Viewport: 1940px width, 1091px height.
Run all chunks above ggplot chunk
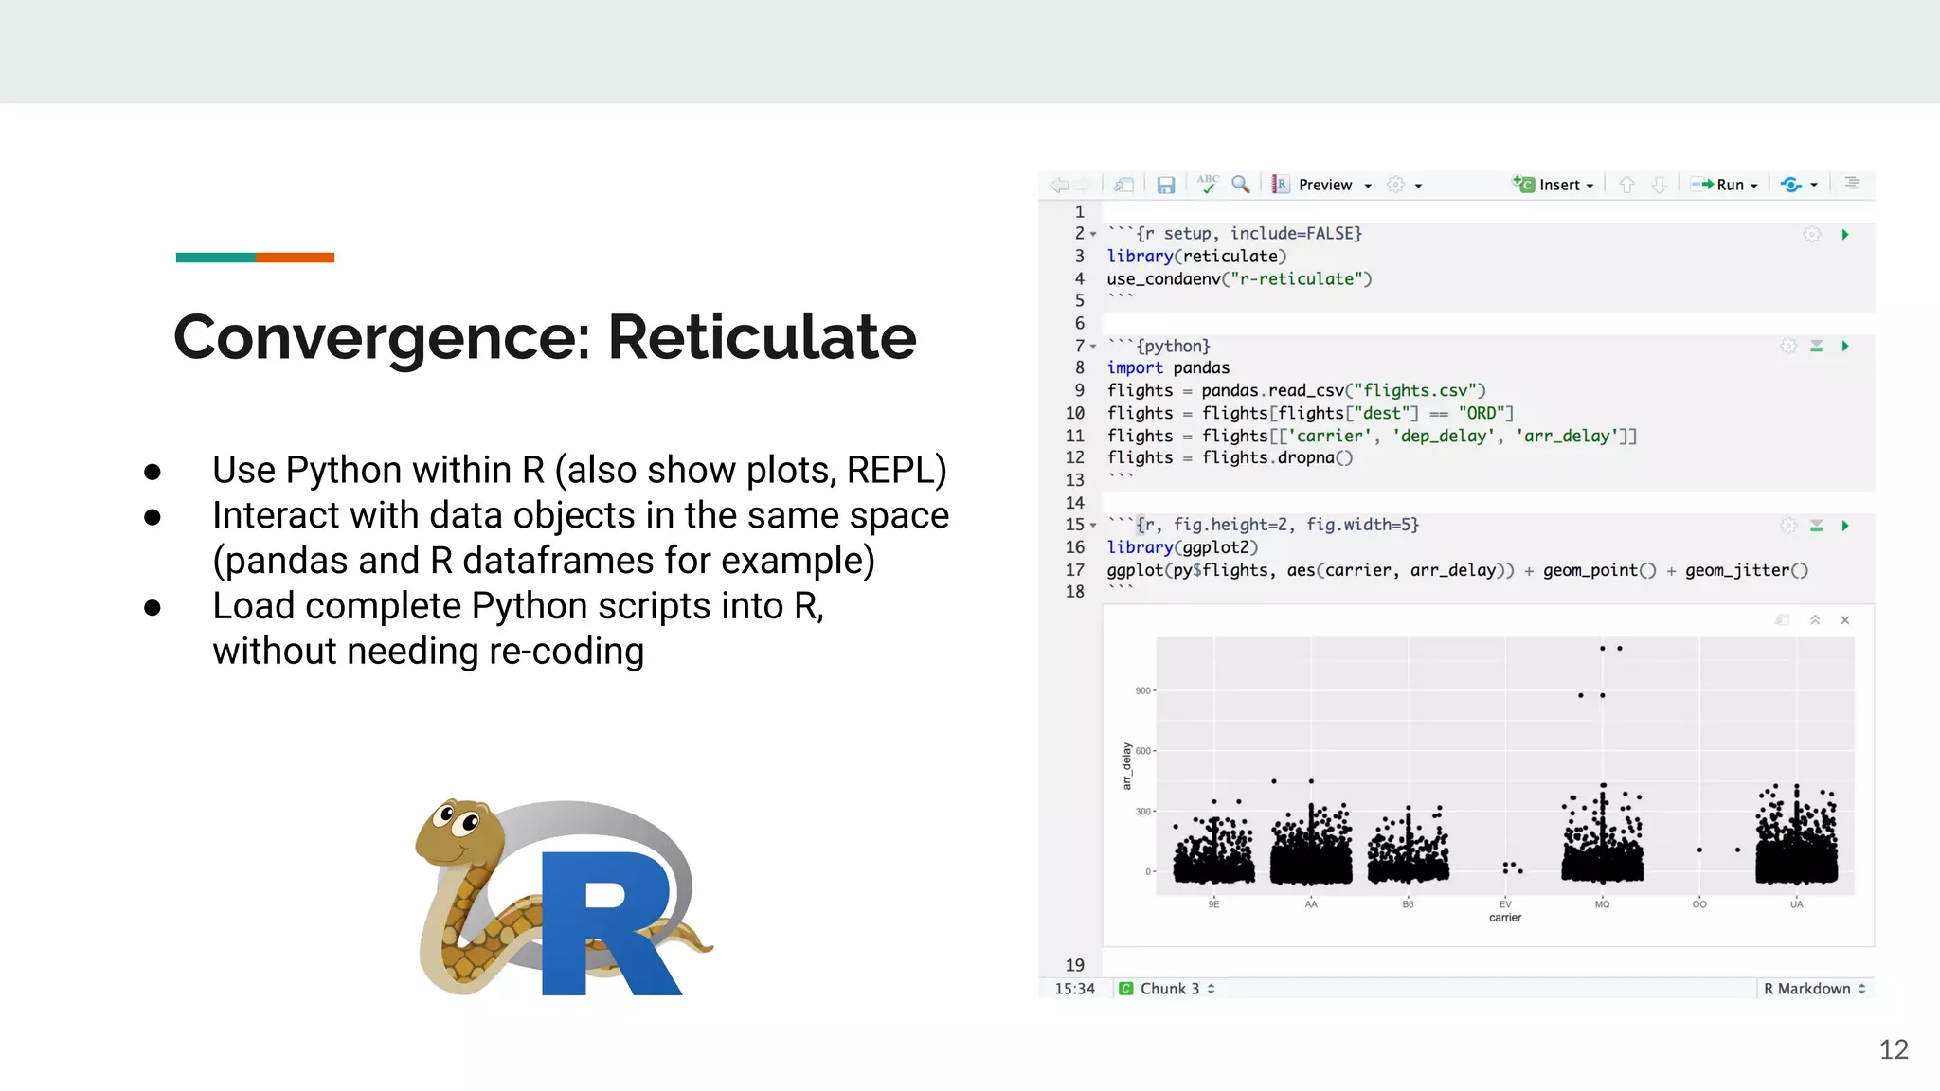1817,525
